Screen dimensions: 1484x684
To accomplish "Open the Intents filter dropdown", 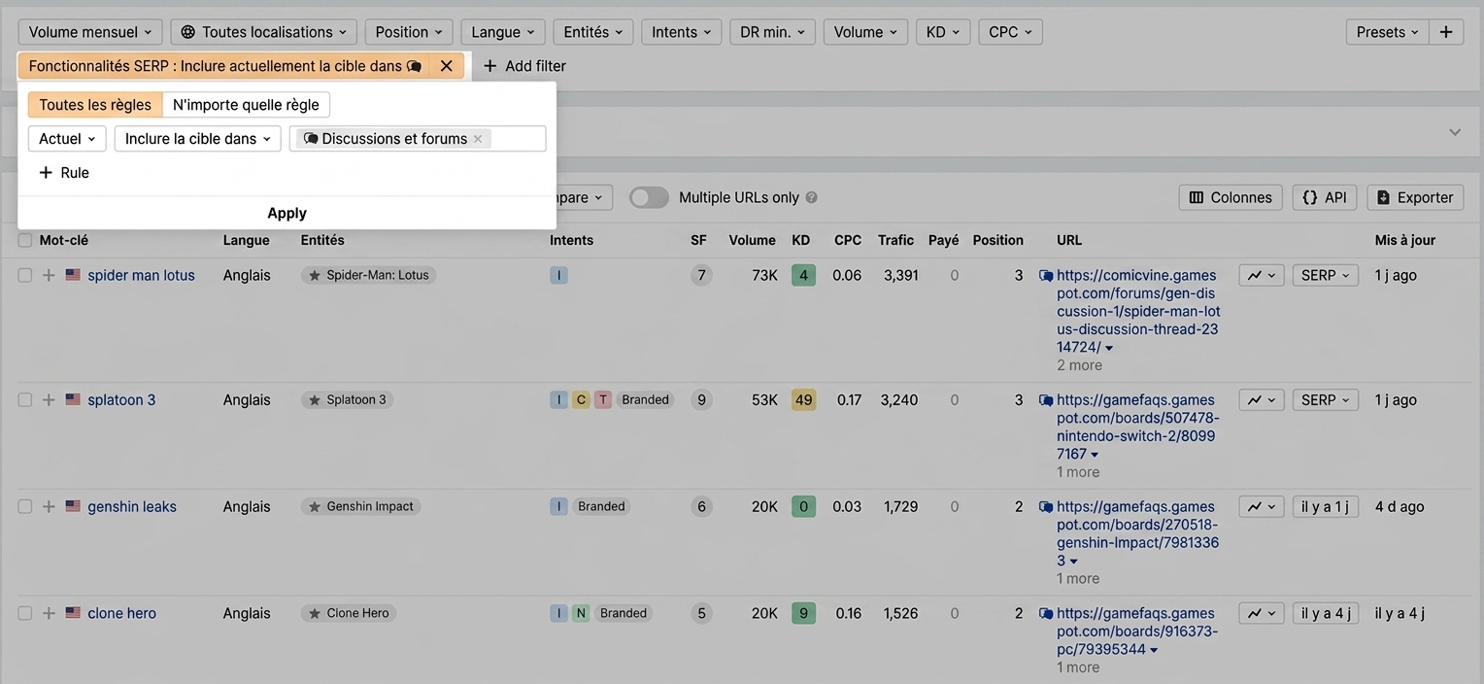I will tap(682, 32).
